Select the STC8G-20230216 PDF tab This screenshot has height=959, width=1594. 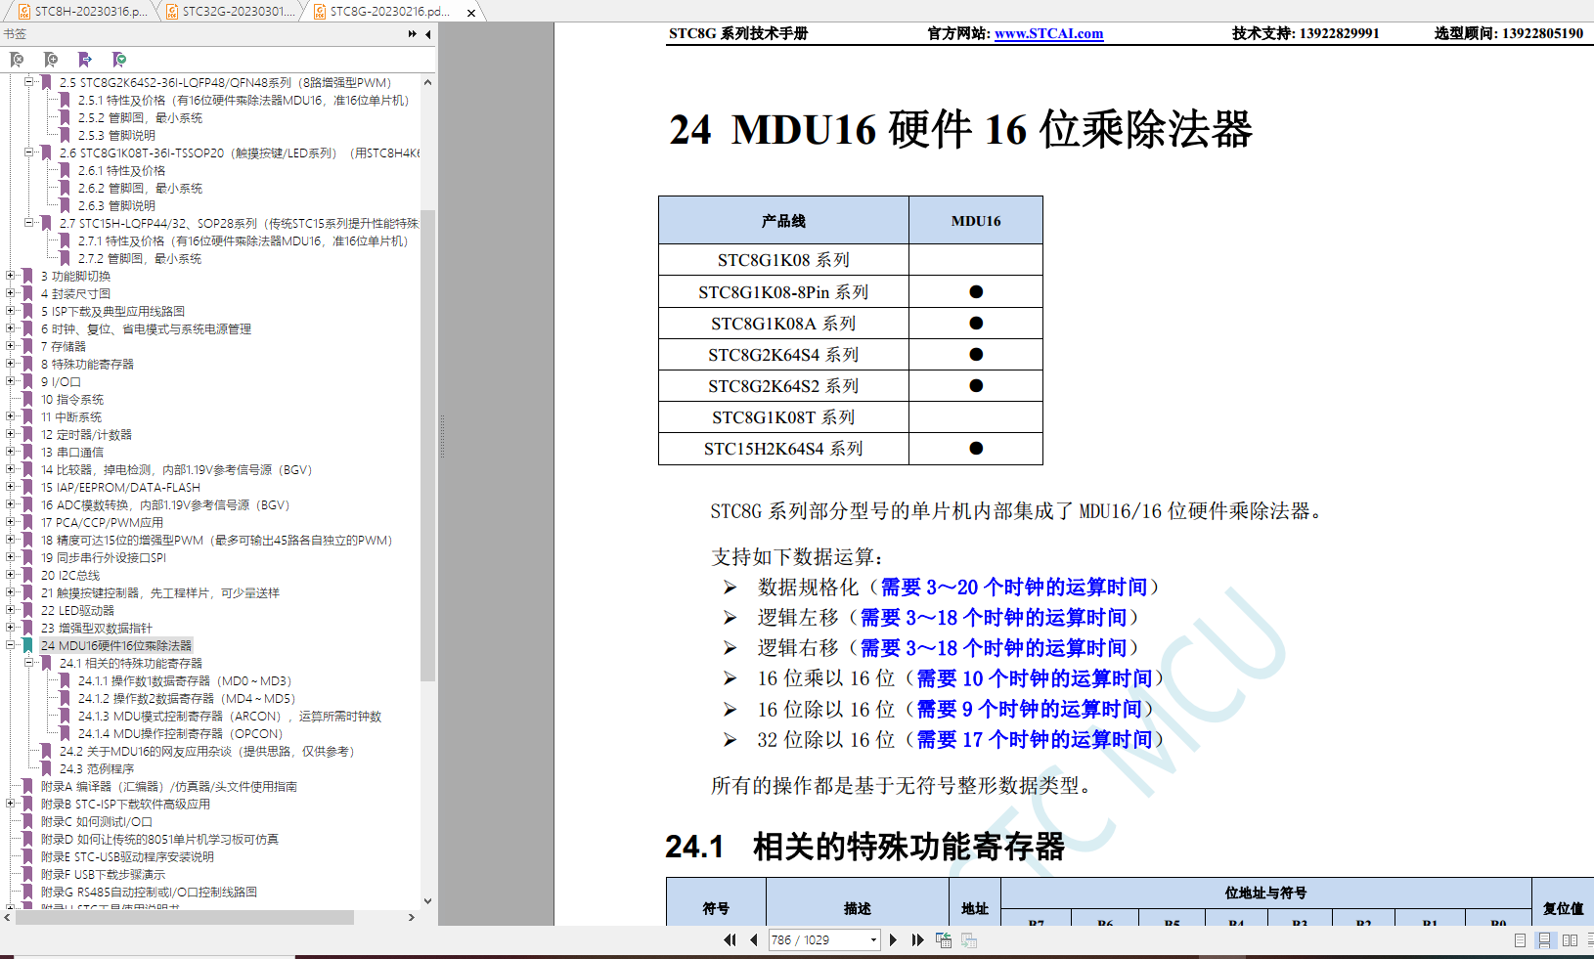pyautogui.click(x=389, y=12)
